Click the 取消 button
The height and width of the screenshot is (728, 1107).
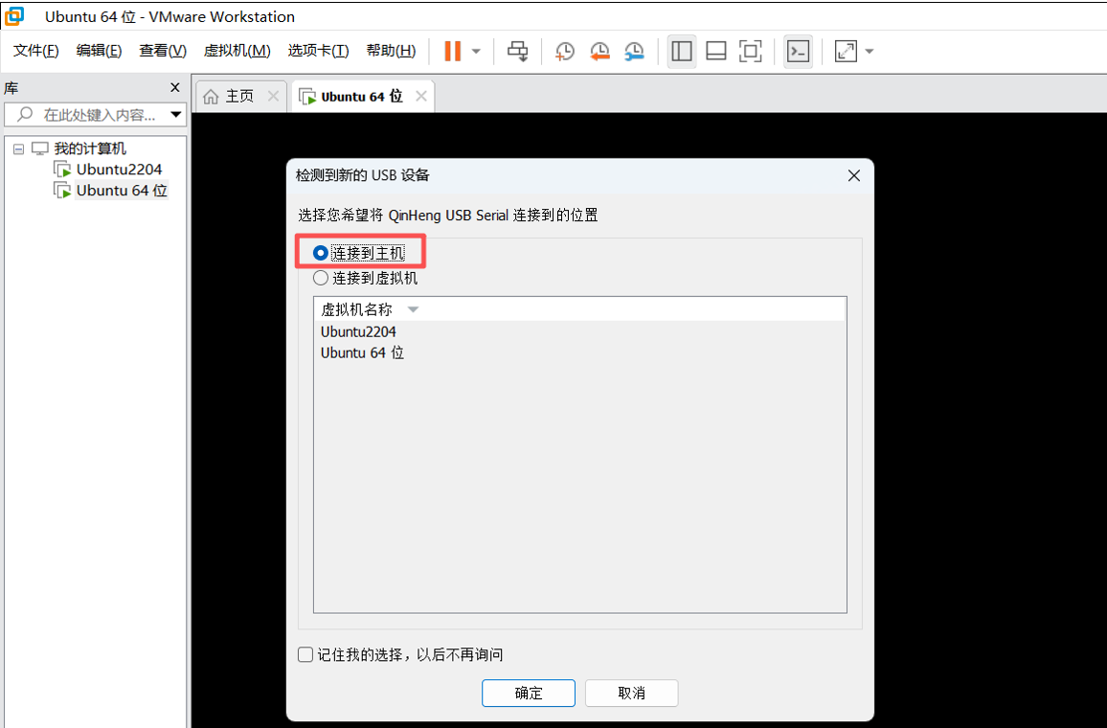point(632,693)
